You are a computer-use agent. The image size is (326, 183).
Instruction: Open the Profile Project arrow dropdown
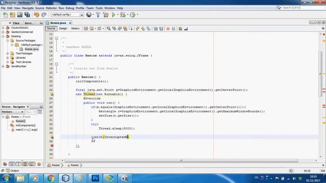[x=138, y=15]
